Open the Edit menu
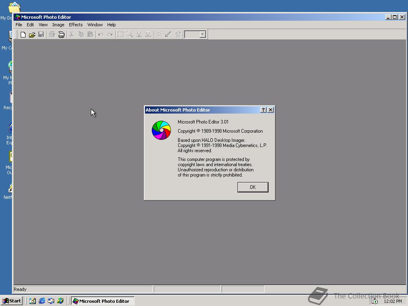This screenshot has width=408, height=306. click(x=30, y=25)
